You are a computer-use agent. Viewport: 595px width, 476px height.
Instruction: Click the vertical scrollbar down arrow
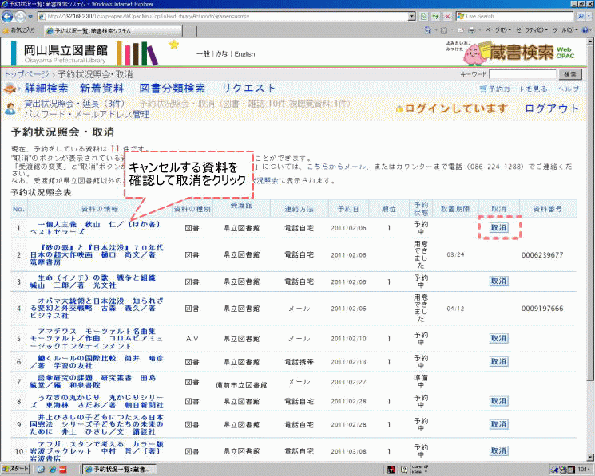point(590,457)
